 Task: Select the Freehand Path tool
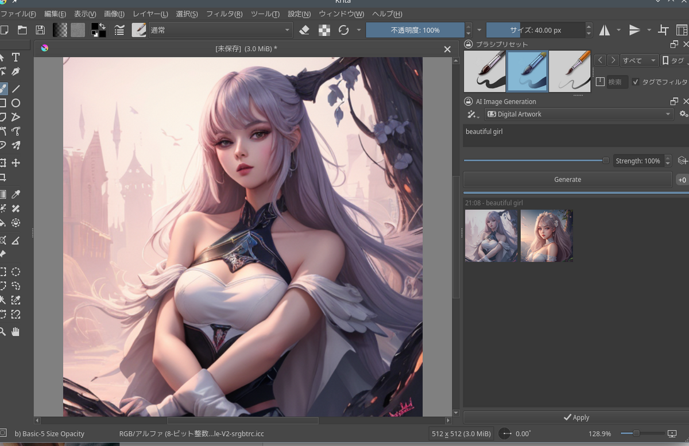(x=16, y=131)
